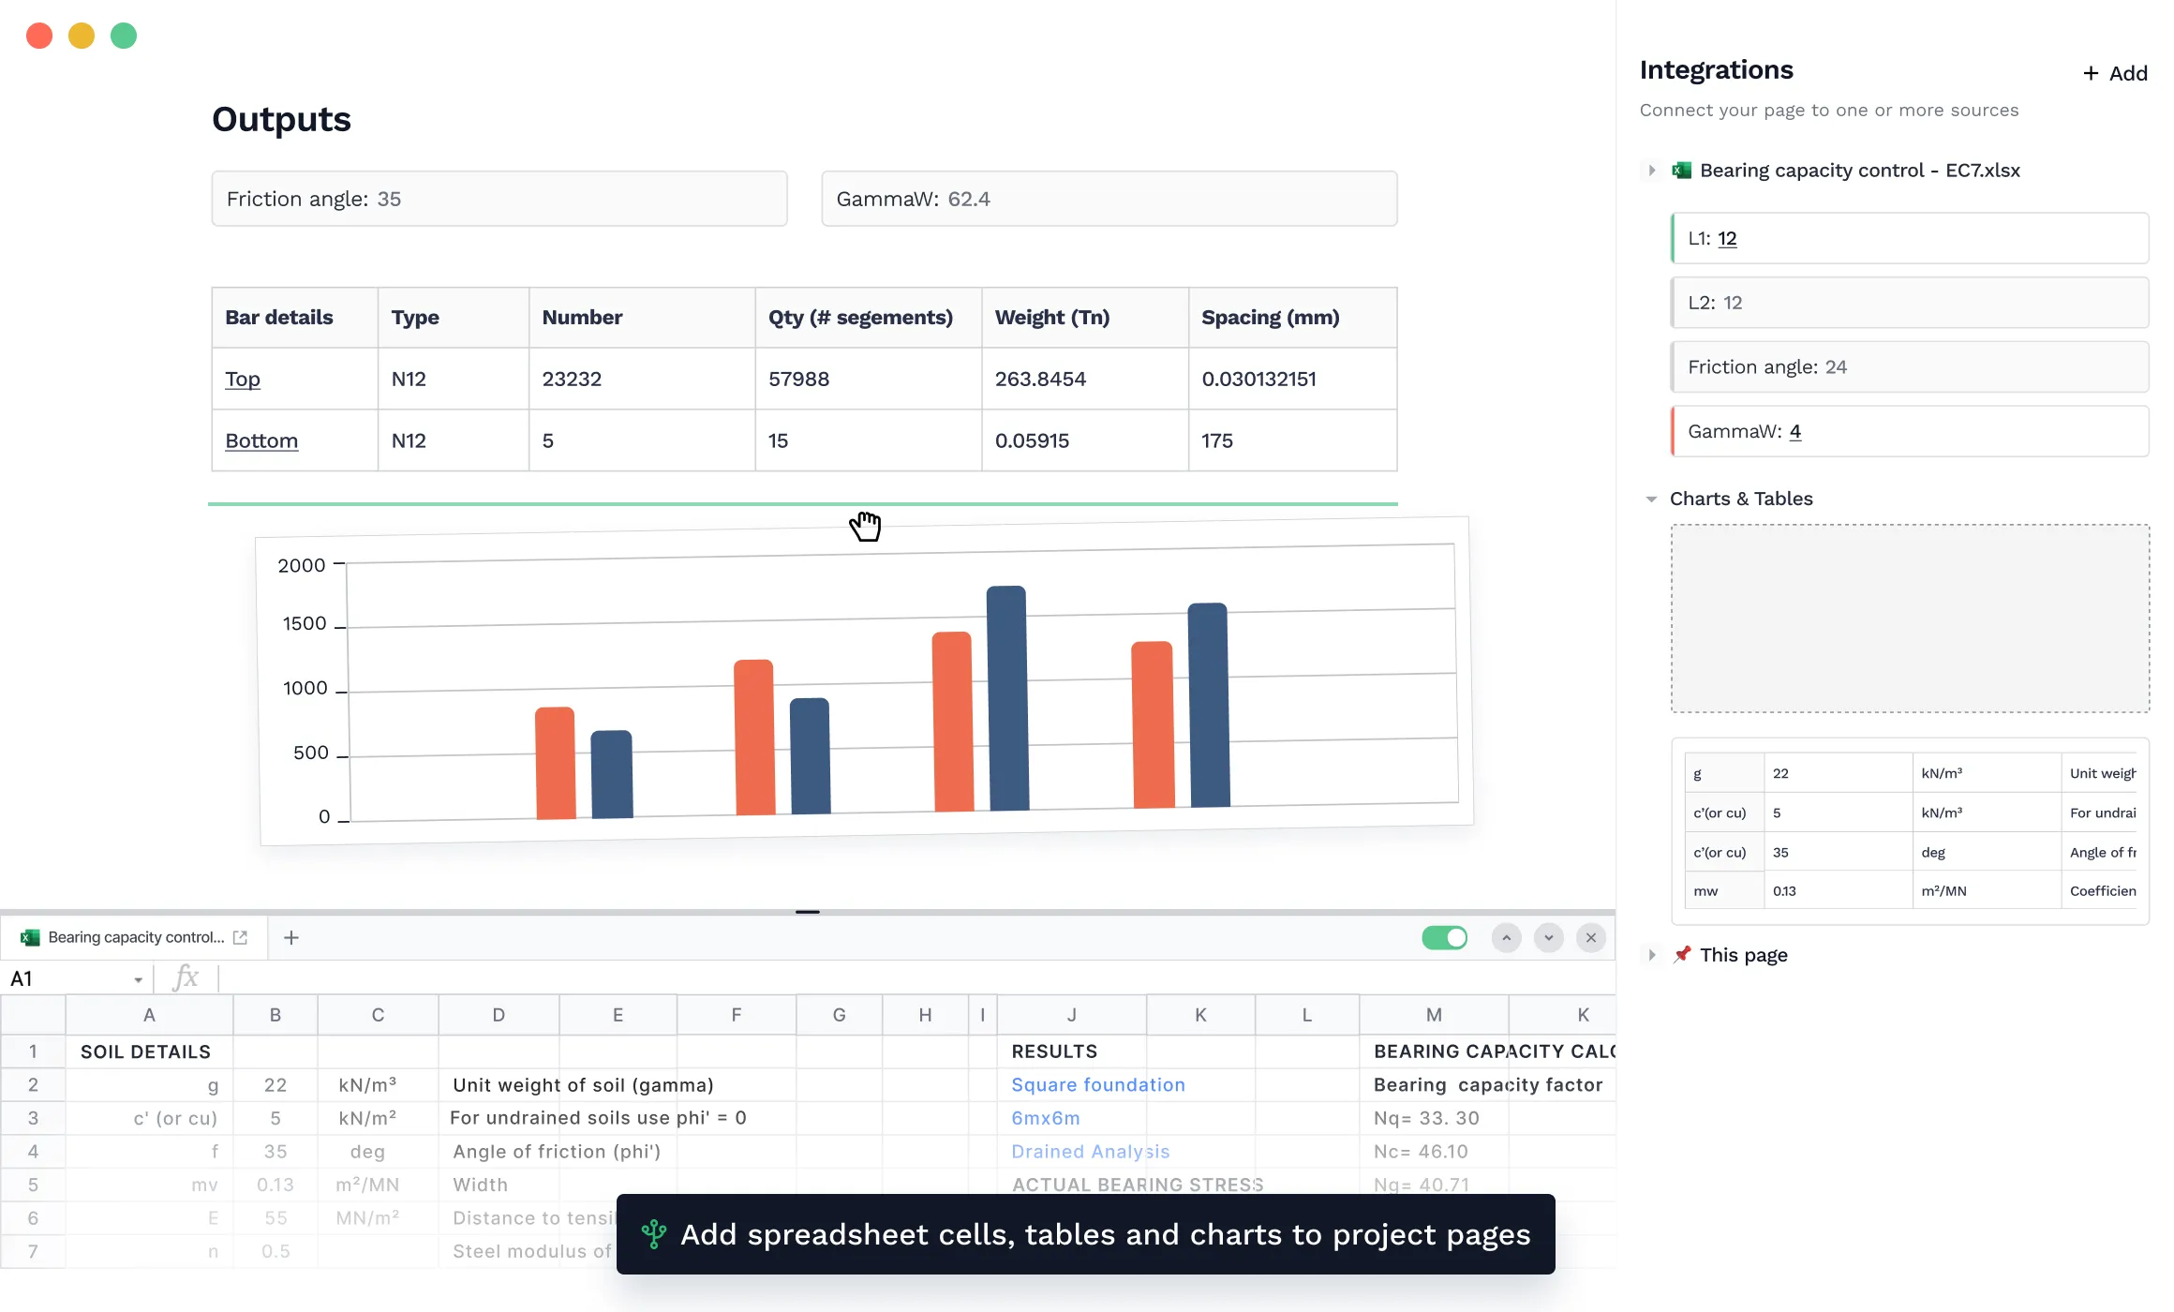Click the Excel icon on the spreadsheet panel tab
Viewport: 2174px width, 1312px height.
pyautogui.click(x=31, y=936)
